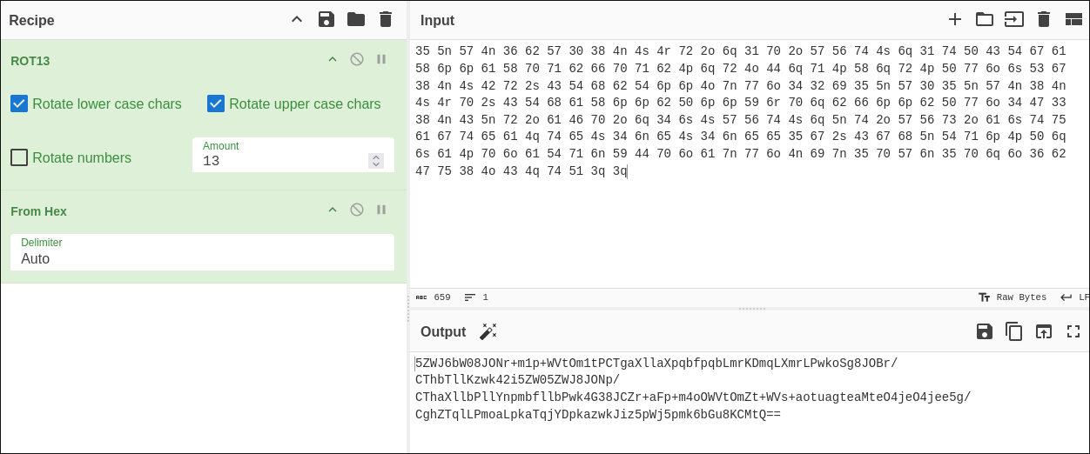Reset input pane layout icon

(x=1073, y=19)
